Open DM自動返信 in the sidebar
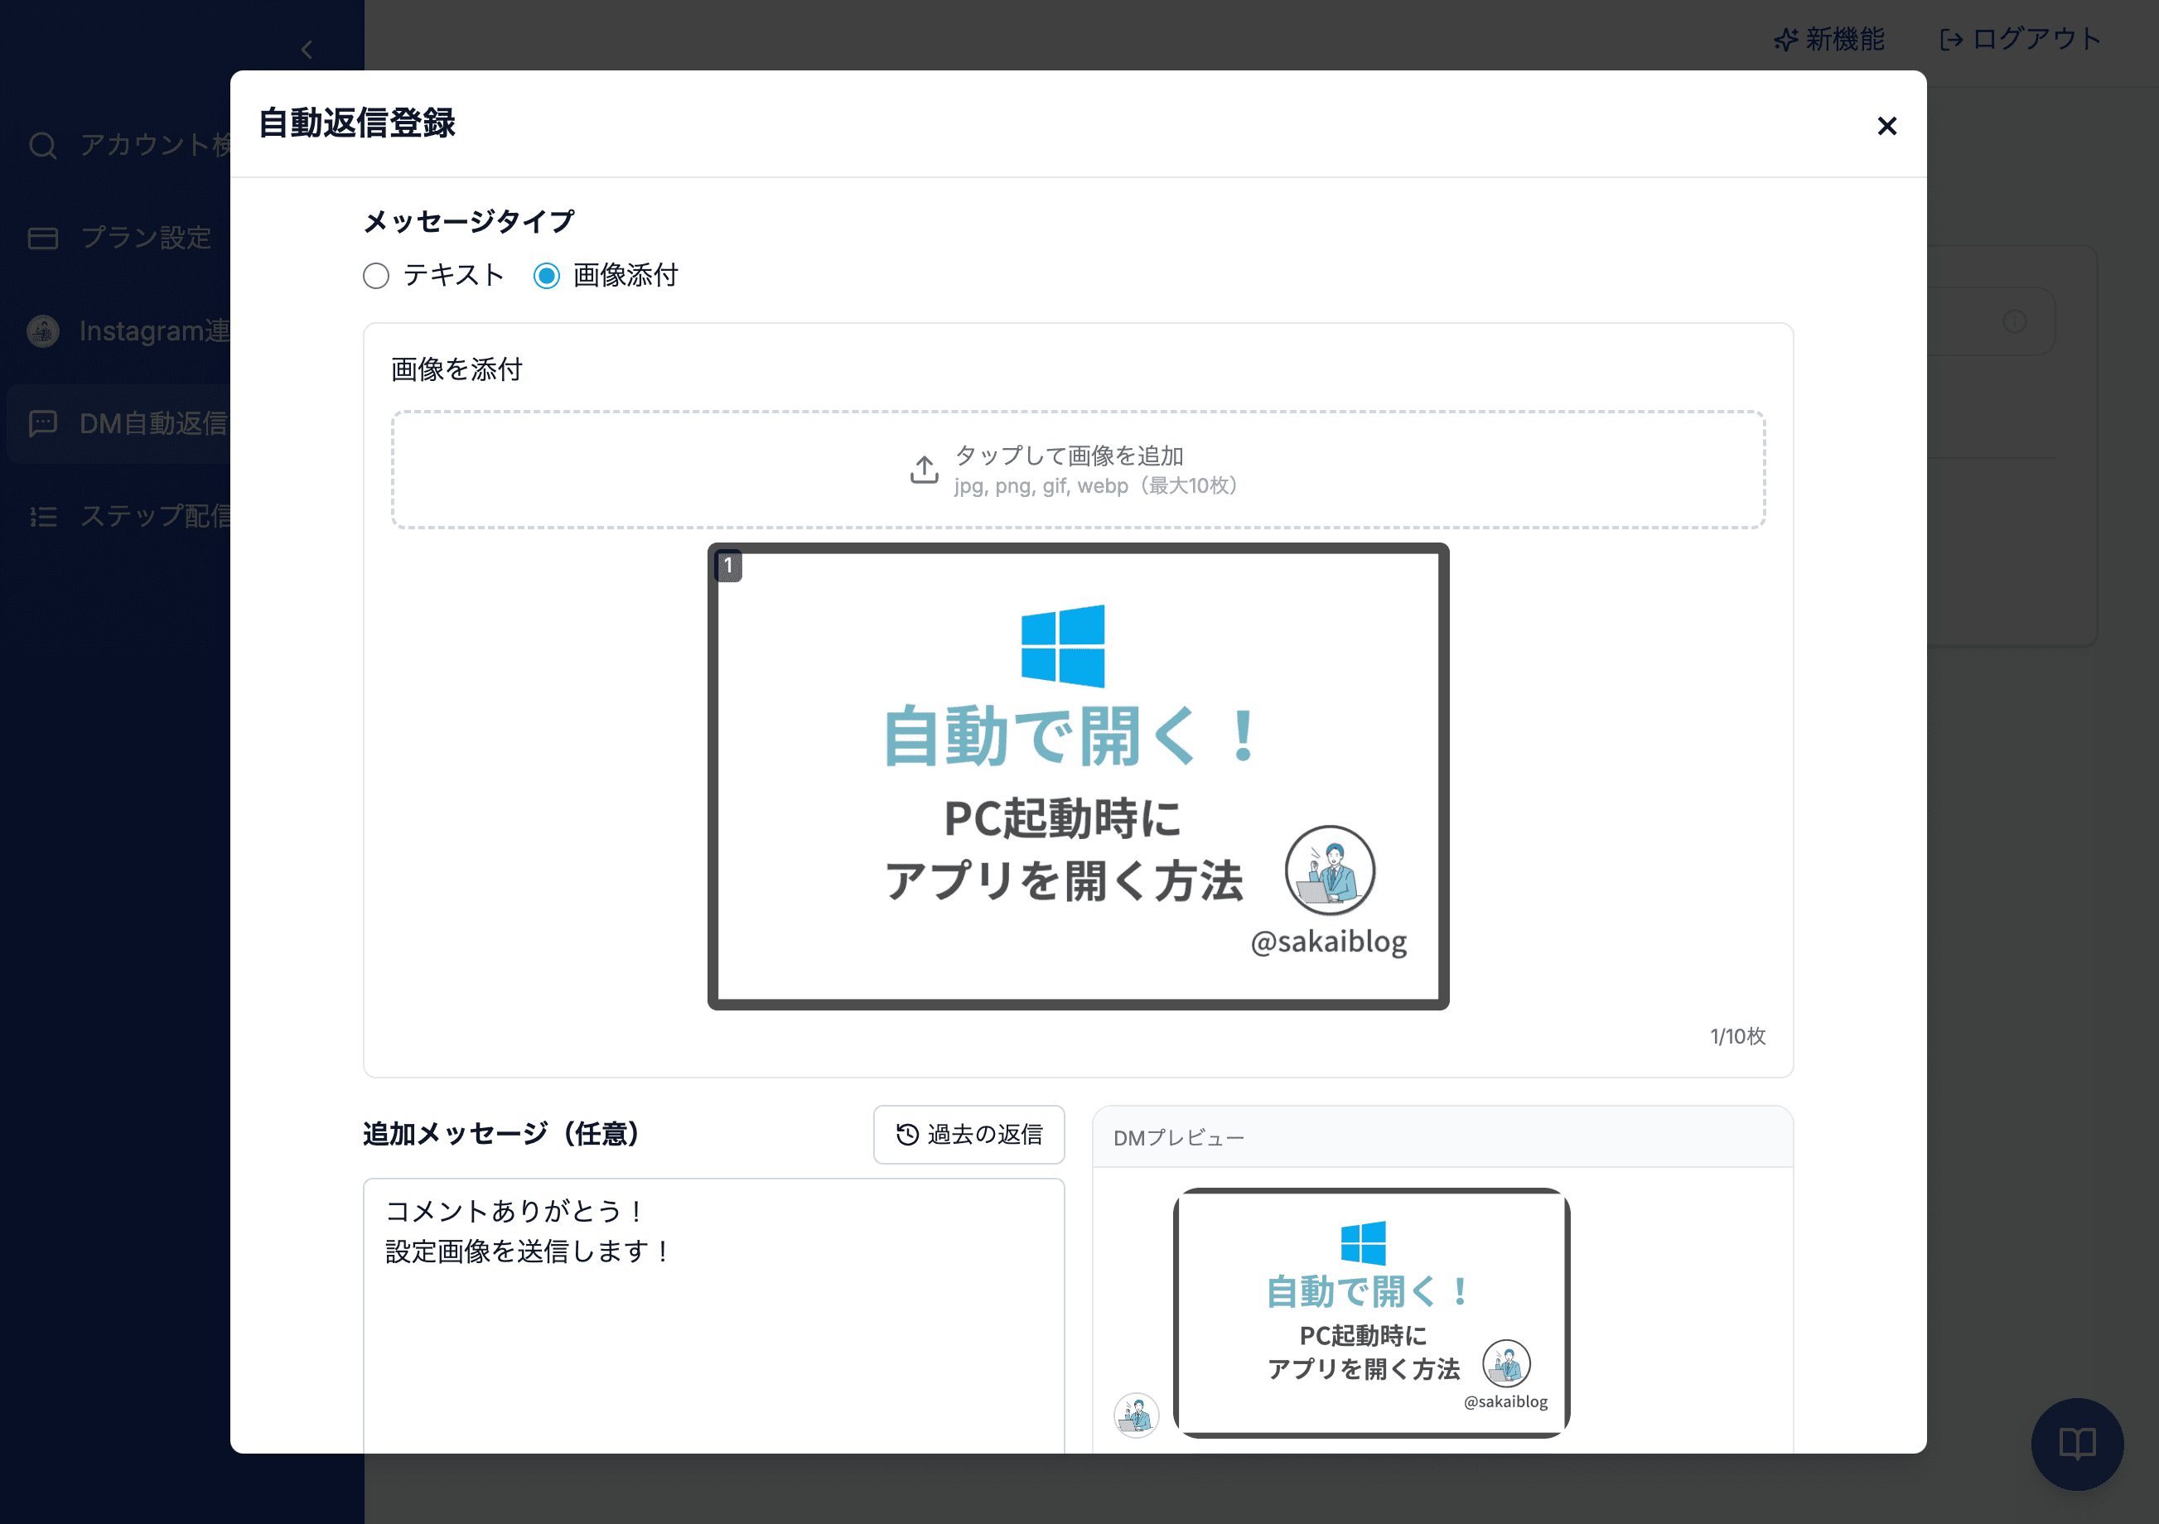Screen dimensions: 2159x1524 pos(118,423)
